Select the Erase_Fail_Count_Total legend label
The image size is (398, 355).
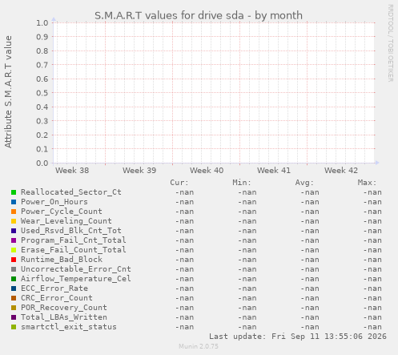pyautogui.click(x=74, y=250)
